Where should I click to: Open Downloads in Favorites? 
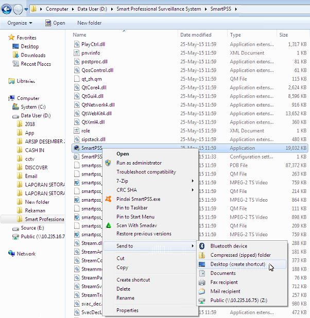33,55
